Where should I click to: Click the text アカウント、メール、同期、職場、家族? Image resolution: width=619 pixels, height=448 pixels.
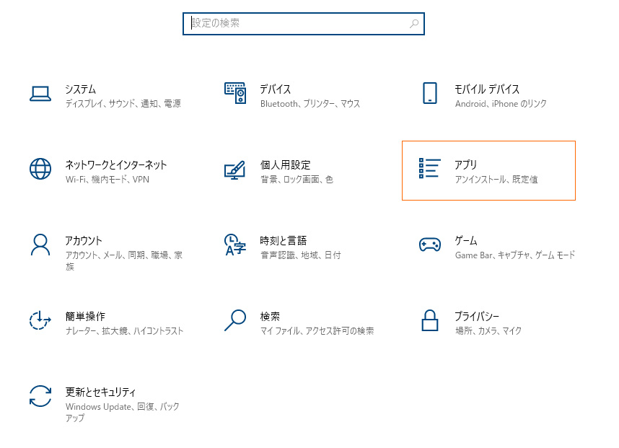(124, 261)
